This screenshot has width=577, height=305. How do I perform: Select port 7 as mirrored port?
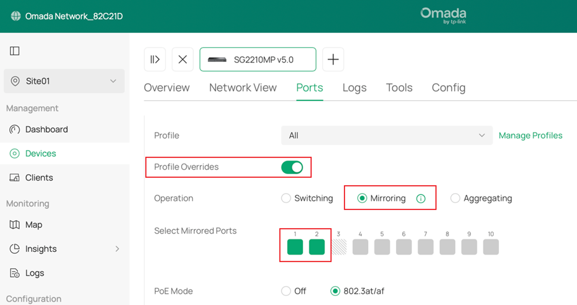(x=425, y=247)
